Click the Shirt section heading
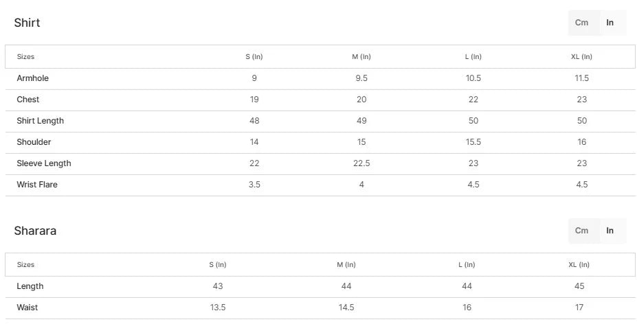This screenshot has width=637, height=324. point(27,23)
